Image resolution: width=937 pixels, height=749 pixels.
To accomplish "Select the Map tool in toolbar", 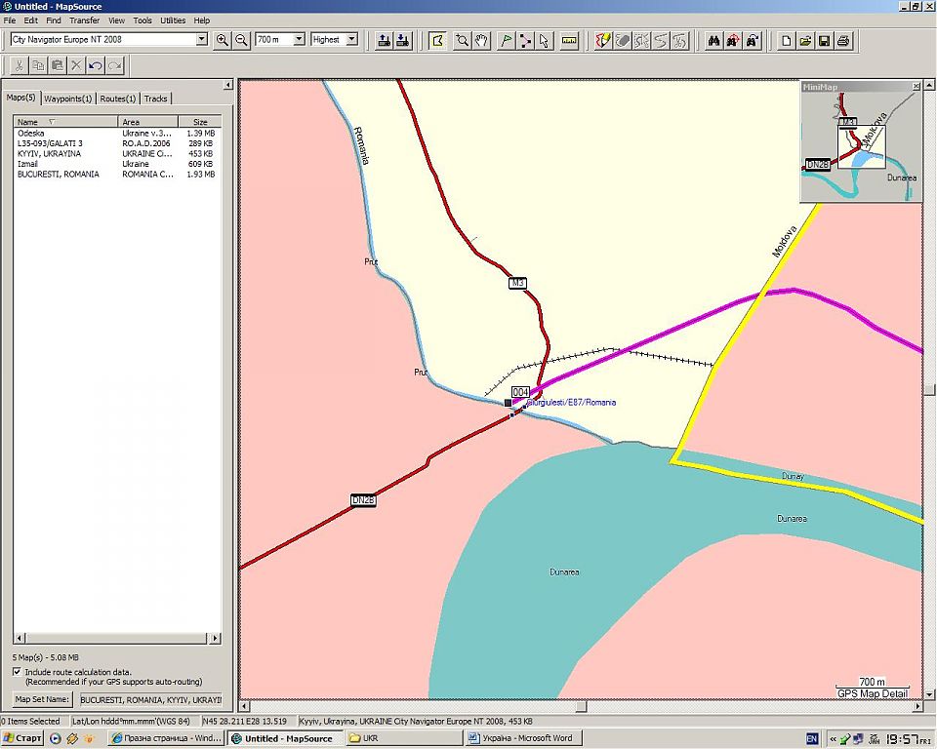I will [x=437, y=40].
